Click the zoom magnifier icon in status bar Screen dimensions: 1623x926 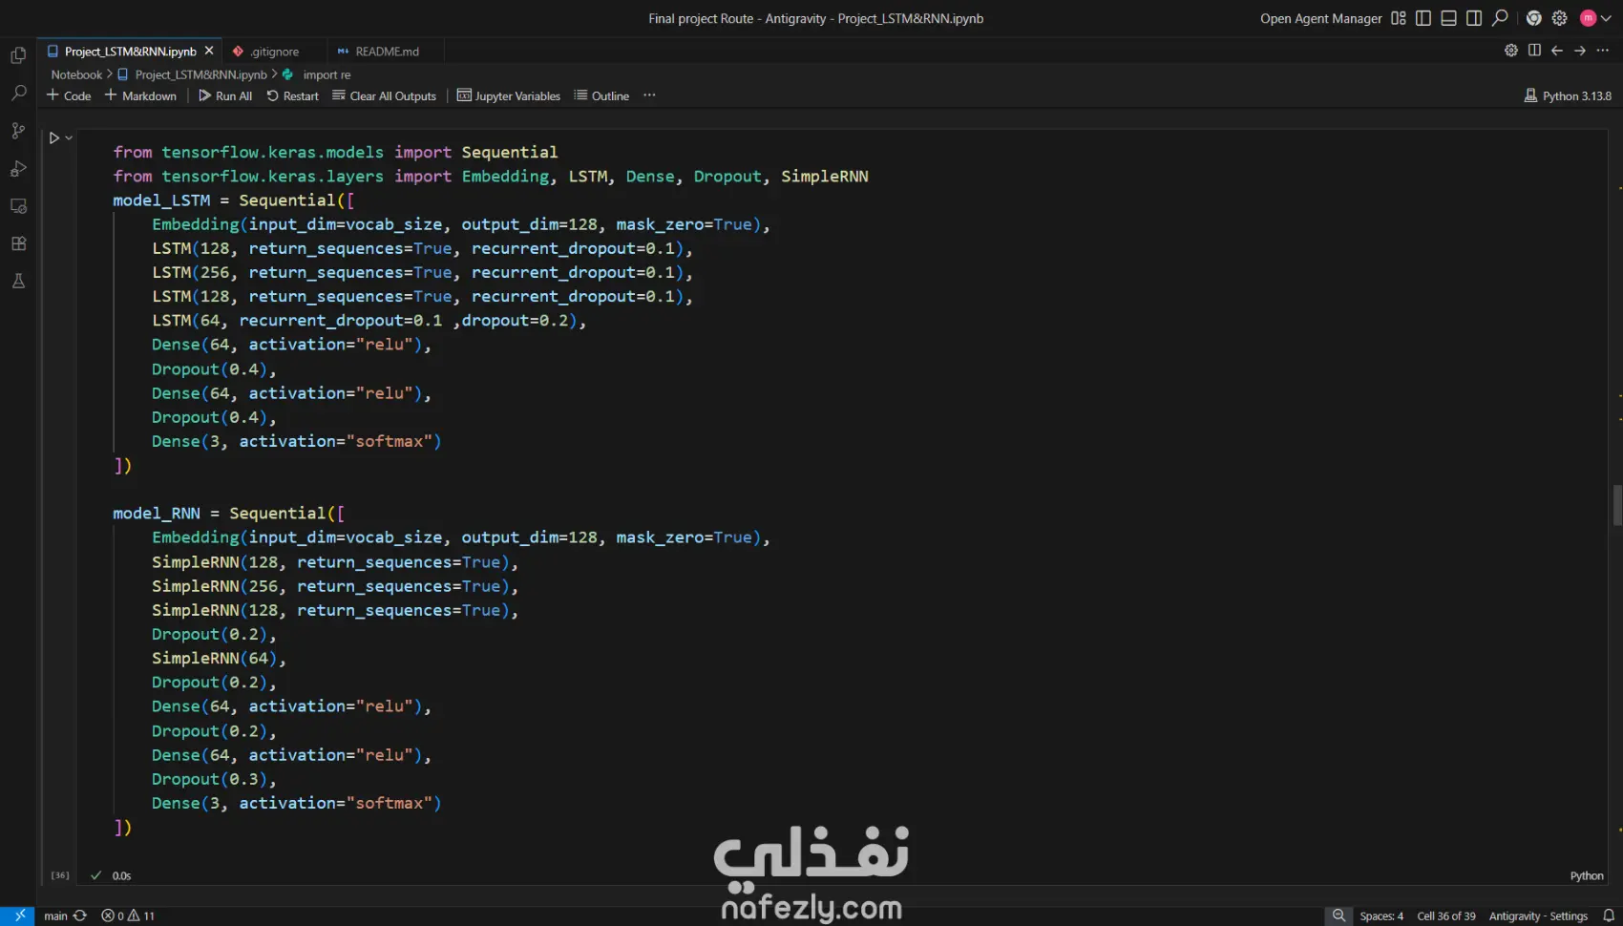pyautogui.click(x=1338, y=915)
